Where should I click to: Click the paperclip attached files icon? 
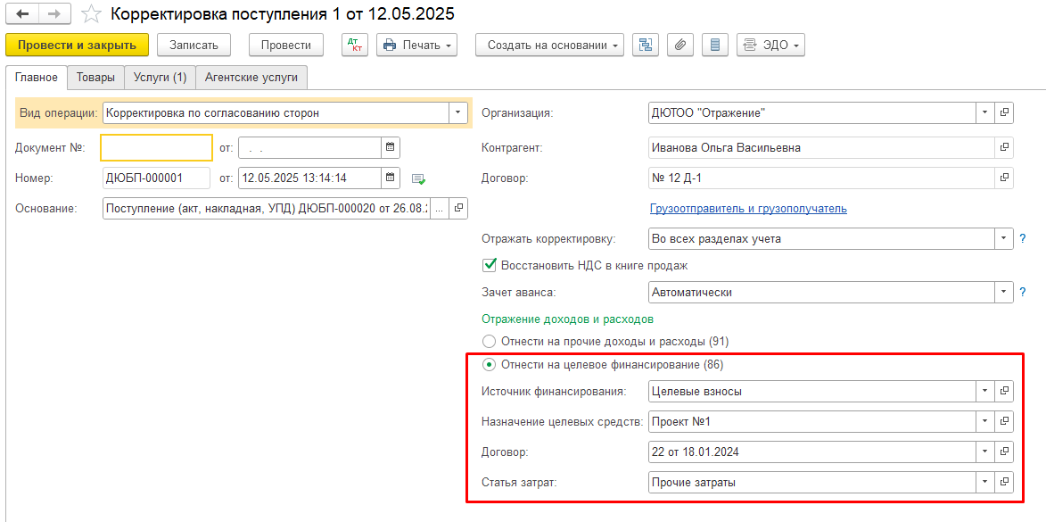(679, 45)
